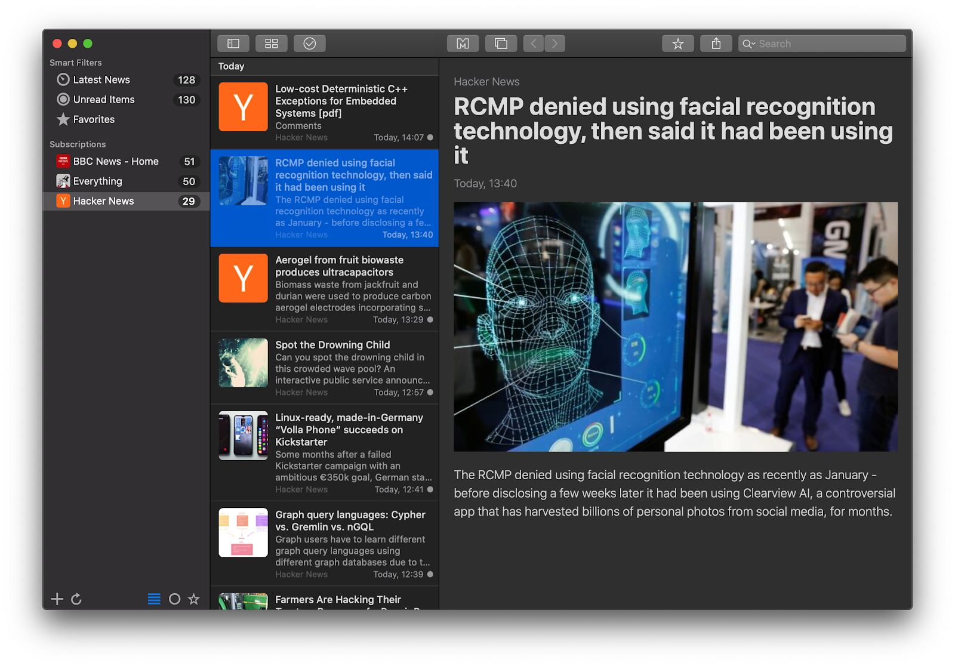Open the share icon in the toolbar
This screenshot has width=955, height=666.
point(715,43)
